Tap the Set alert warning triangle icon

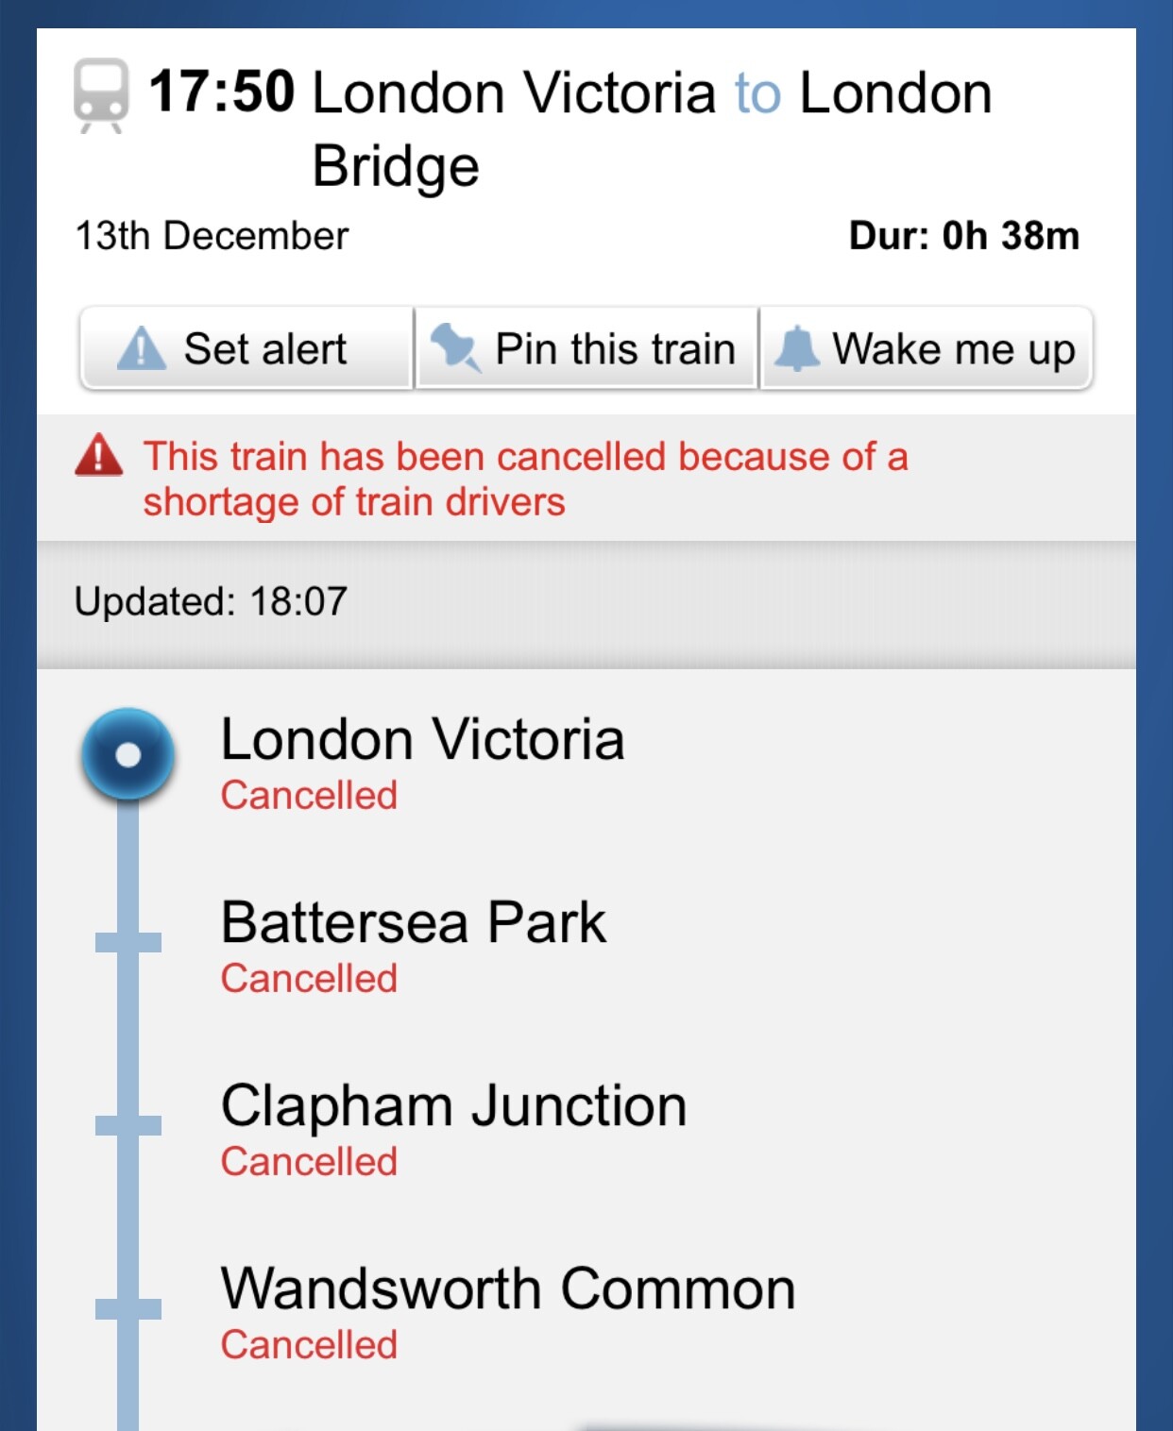click(x=141, y=348)
